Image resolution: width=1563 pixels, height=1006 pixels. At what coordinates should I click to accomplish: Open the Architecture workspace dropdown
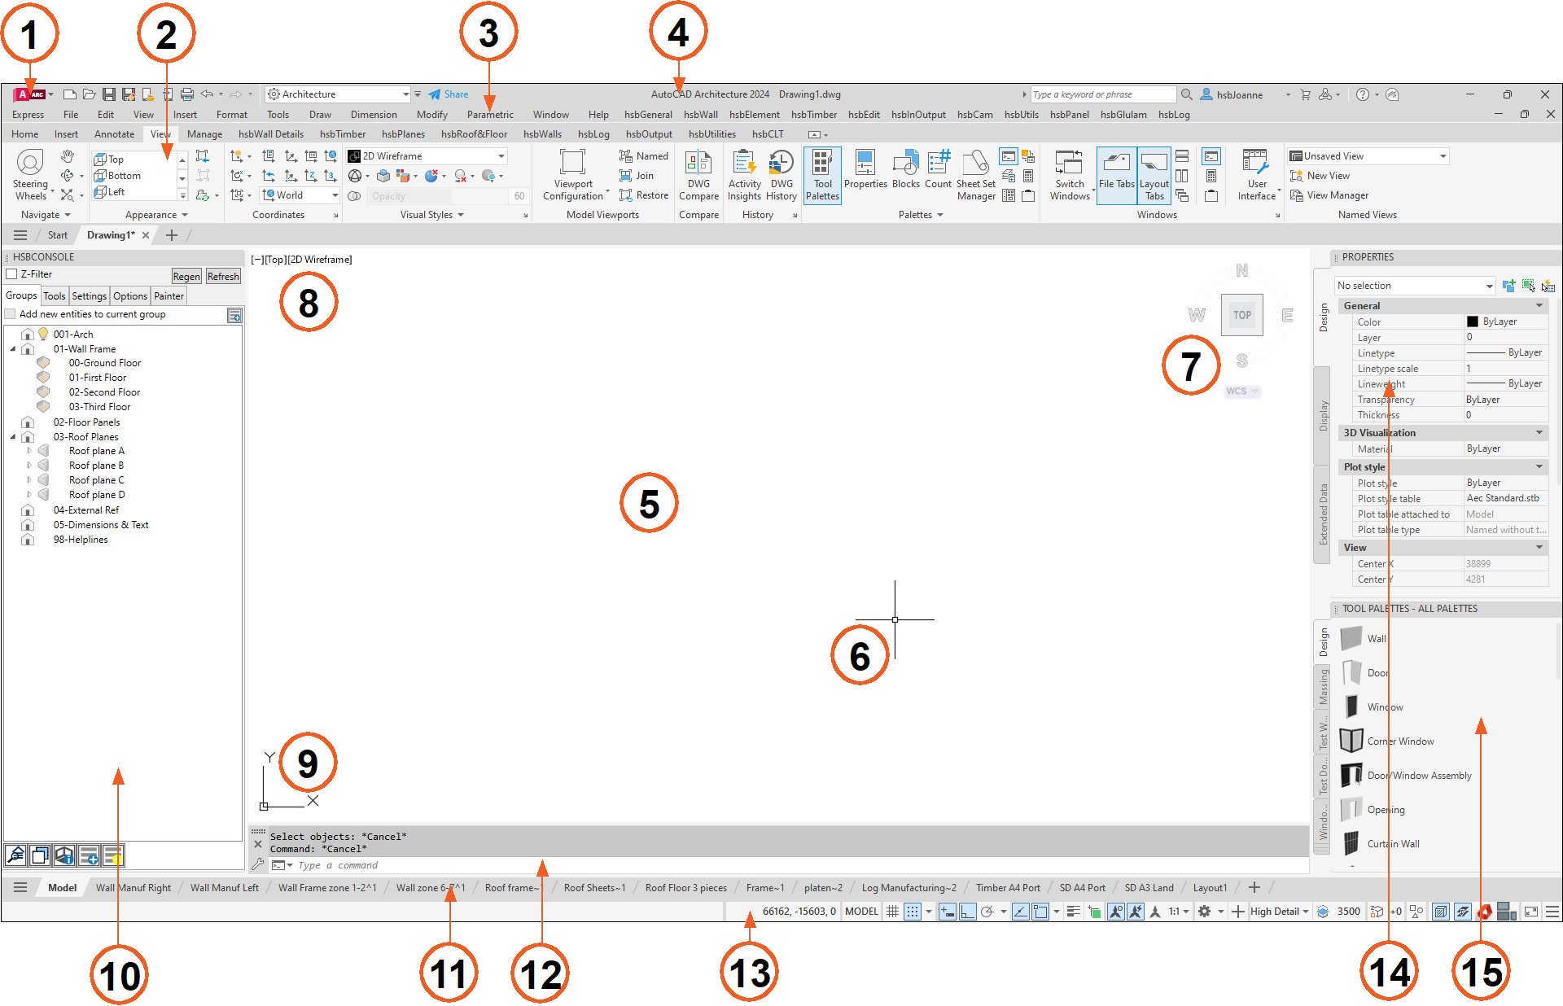pos(339,94)
